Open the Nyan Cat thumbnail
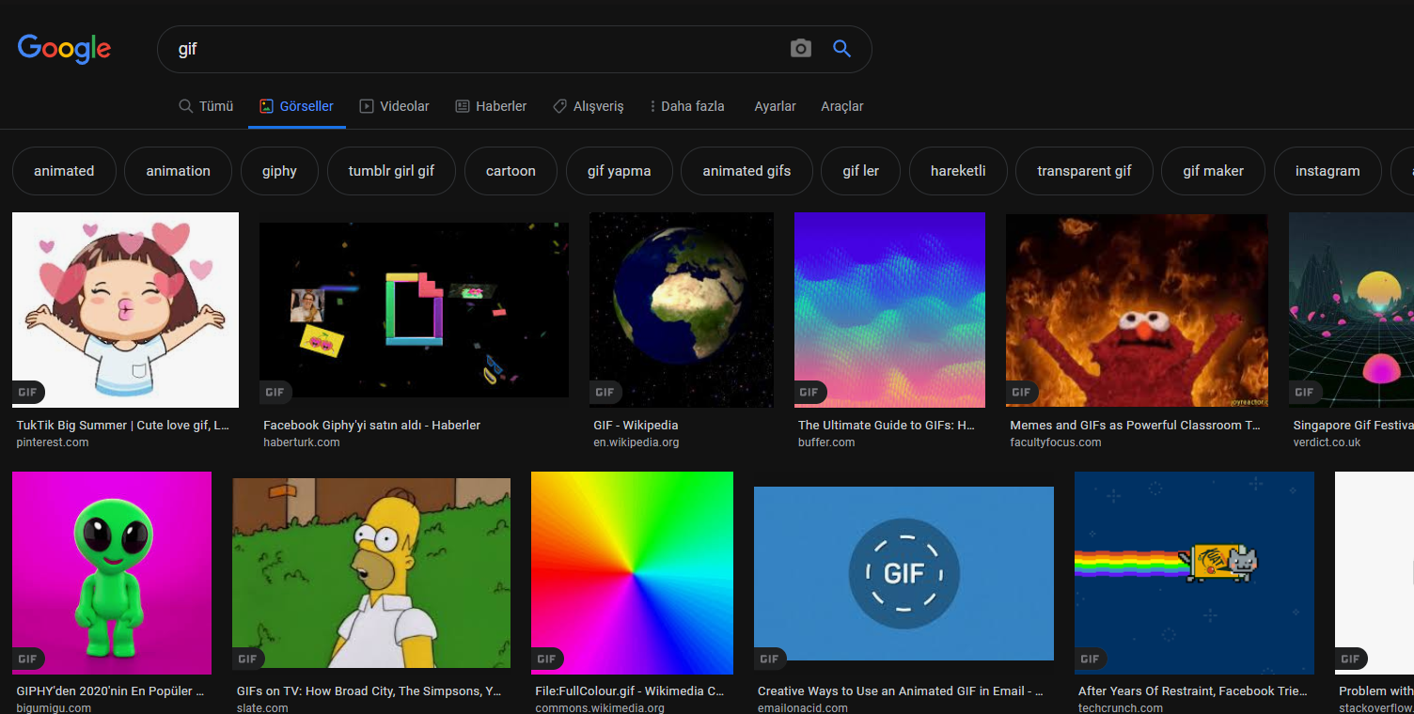Viewport: 1414px width, 714px height. [x=1194, y=573]
